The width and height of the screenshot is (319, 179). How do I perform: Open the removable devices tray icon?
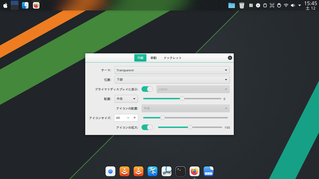[279, 5]
